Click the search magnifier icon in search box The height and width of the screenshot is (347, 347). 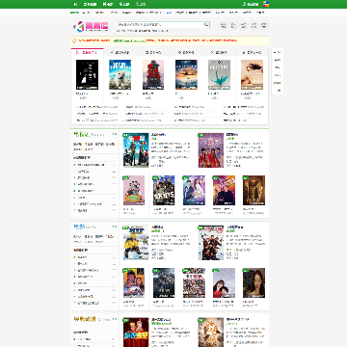click(206, 24)
